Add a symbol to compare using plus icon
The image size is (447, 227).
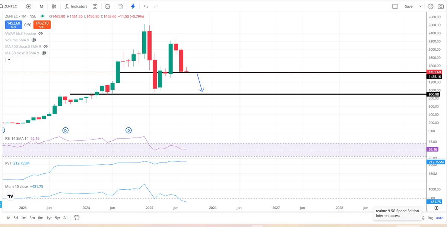coord(28,6)
